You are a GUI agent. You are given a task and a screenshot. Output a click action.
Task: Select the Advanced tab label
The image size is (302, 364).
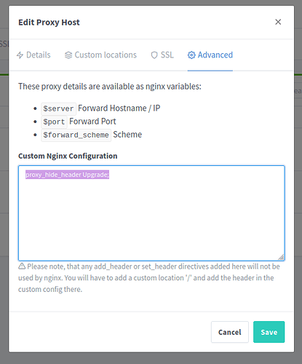click(215, 55)
